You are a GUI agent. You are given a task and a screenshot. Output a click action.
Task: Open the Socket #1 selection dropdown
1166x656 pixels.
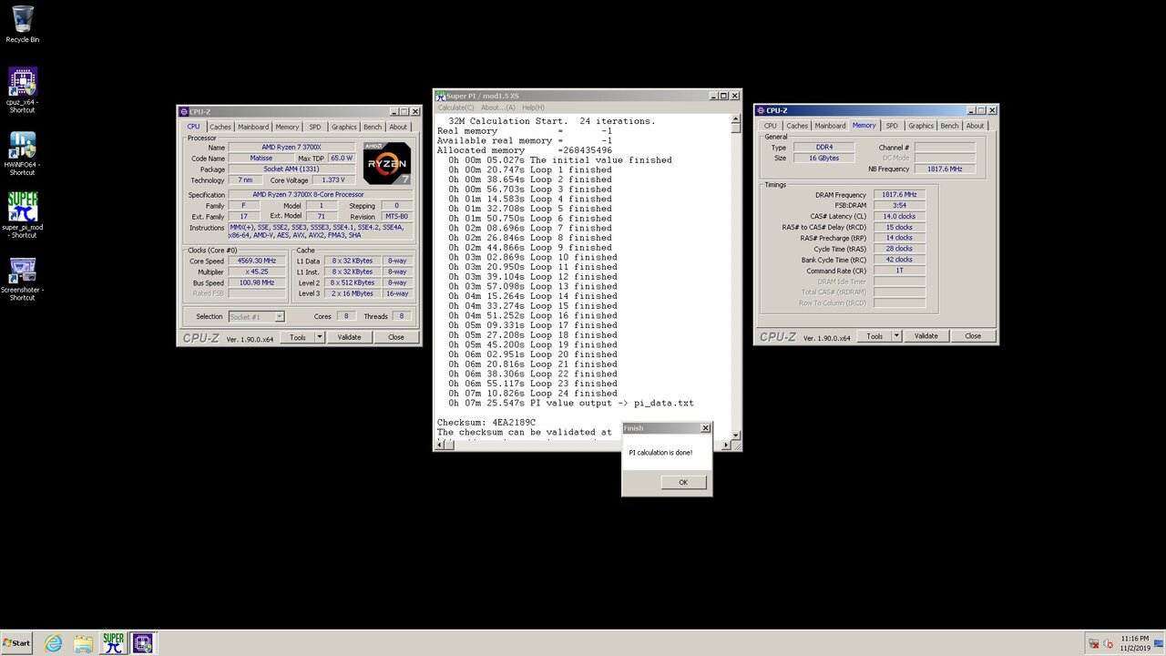coord(256,316)
